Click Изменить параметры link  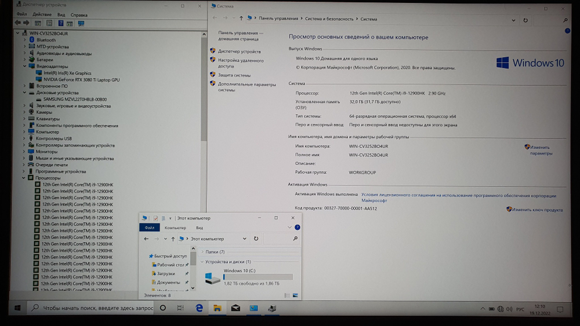[x=541, y=150]
